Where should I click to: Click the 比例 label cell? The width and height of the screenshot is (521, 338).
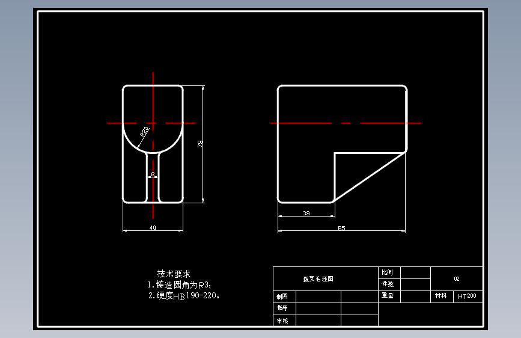389,272
